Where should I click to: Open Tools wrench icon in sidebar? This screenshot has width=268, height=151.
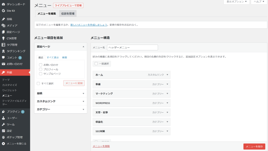(x=3, y=124)
